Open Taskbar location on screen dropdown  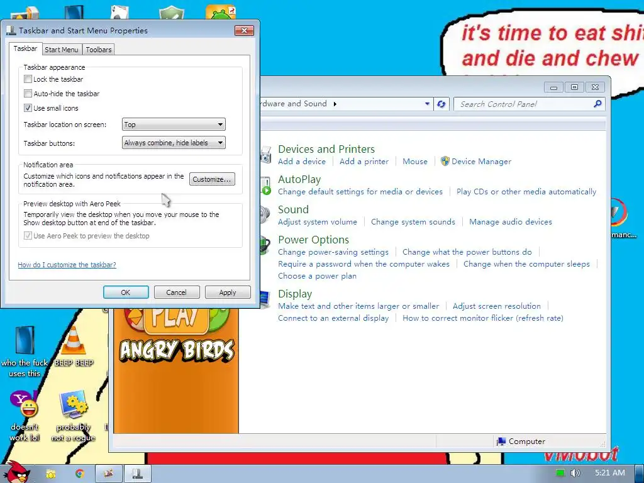pyautogui.click(x=174, y=125)
